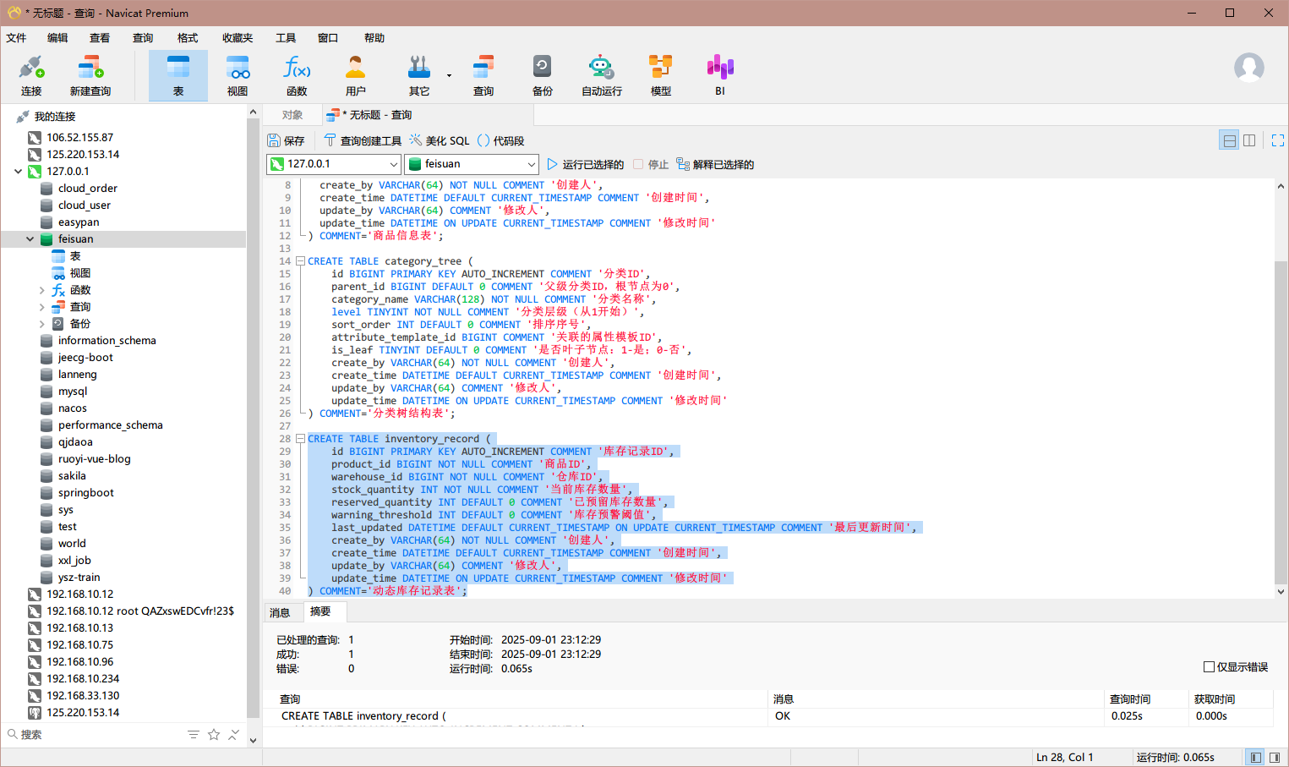The height and width of the screenshot is (767, 1289).
Task: Enable the 仅显示错误 checkbox
Action: click(1209, 667)
